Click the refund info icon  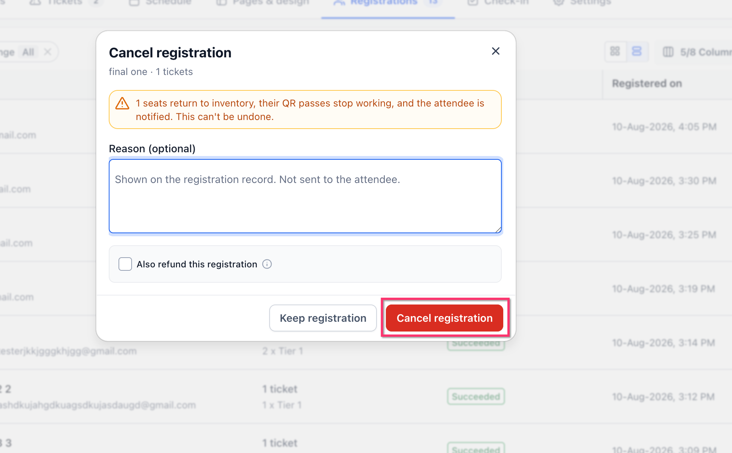point(267,264)
